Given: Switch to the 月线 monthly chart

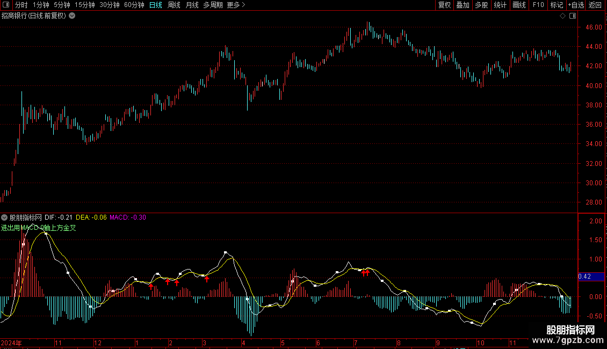Looking at the screenshot, I should pos(192,5).
